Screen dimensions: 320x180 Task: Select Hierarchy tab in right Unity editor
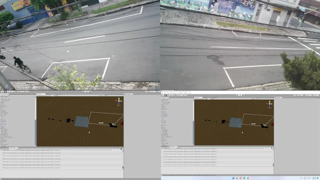click(165, 97)
